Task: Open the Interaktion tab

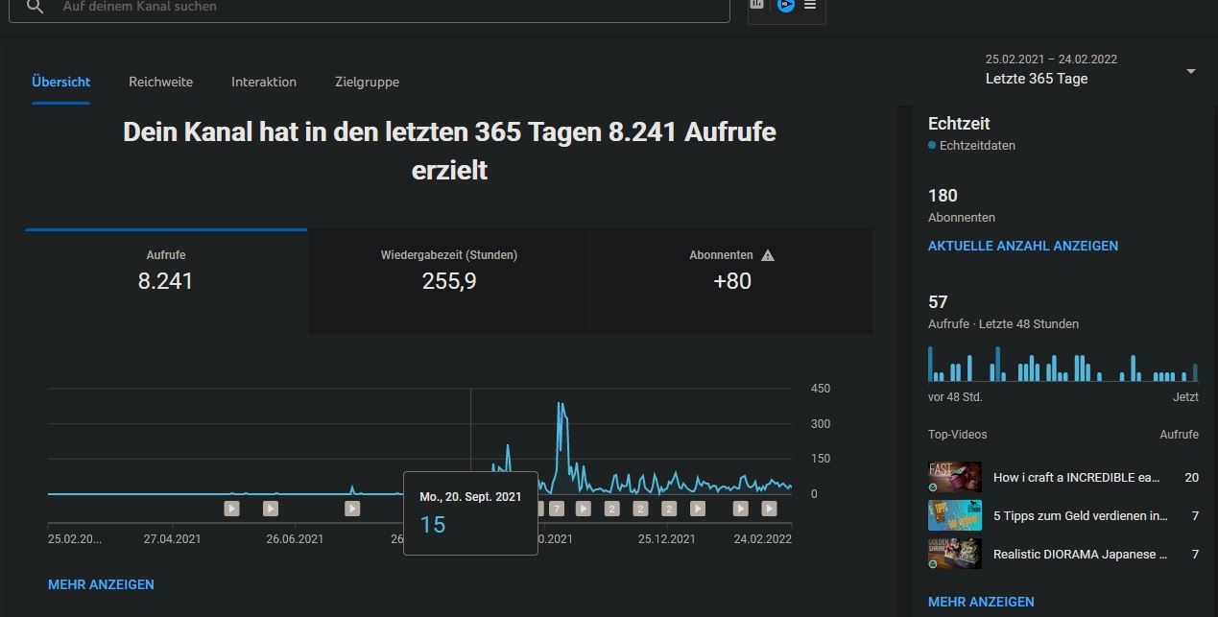Action: click(263, 83)
